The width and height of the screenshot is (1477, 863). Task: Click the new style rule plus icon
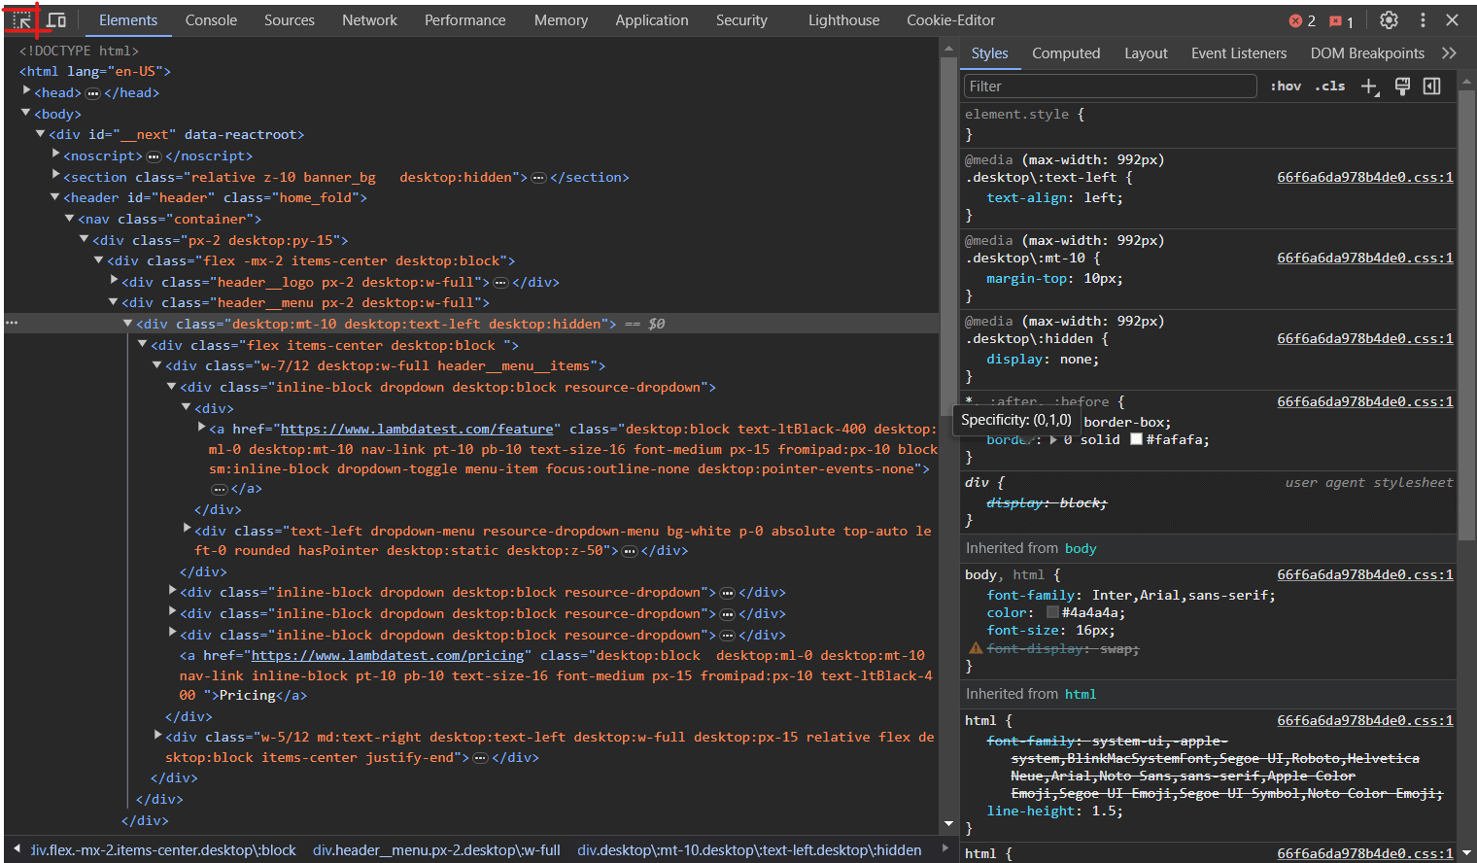[1369, 86]
